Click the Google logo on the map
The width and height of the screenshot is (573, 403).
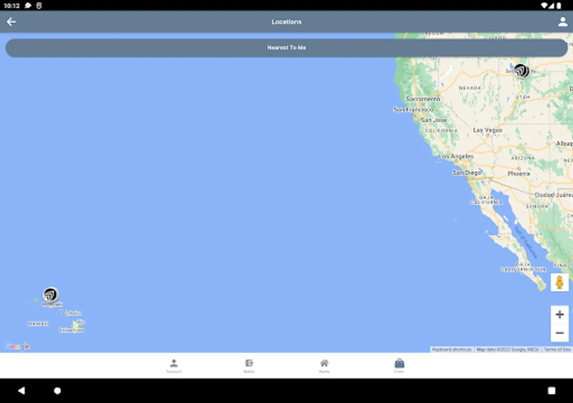click(17, 347)
